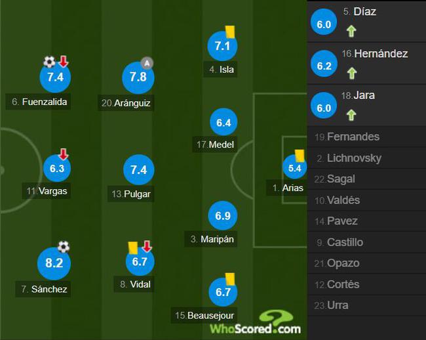Click the yellow card on goalkeeper Arias

pyautogui.click(x=300, y=156)
